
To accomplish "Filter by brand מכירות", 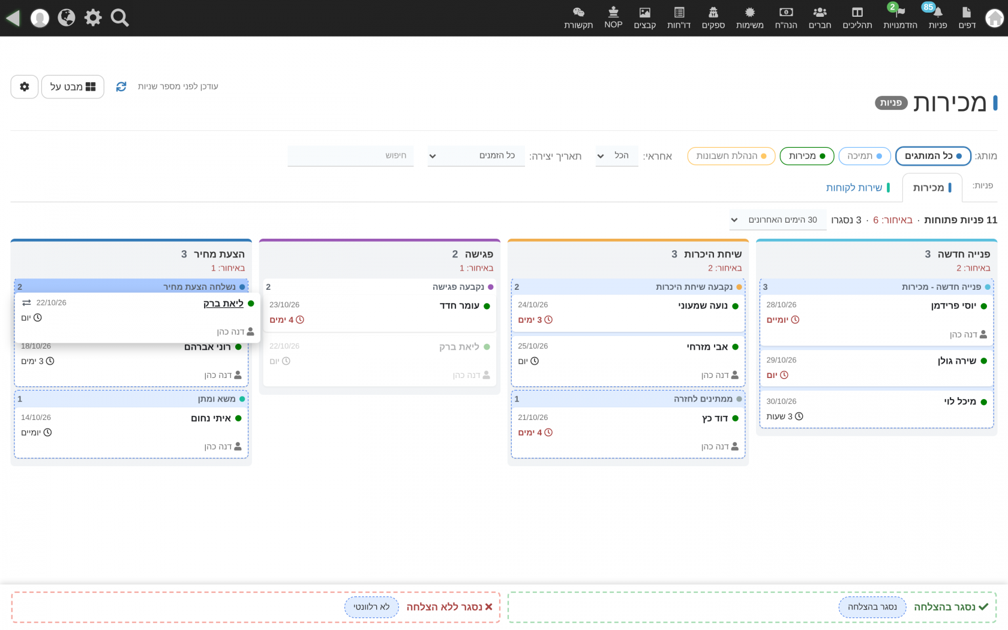I will pos(807,156).
